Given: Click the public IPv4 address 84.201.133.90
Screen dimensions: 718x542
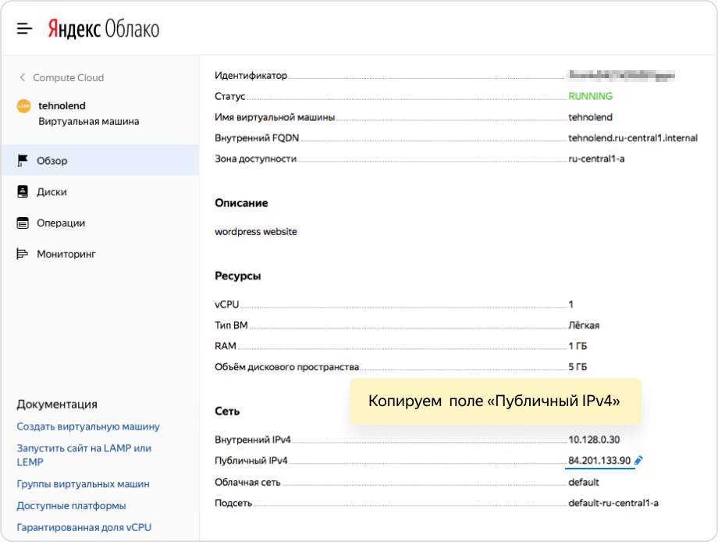Looking at the screenshot, I should [599, 461].
